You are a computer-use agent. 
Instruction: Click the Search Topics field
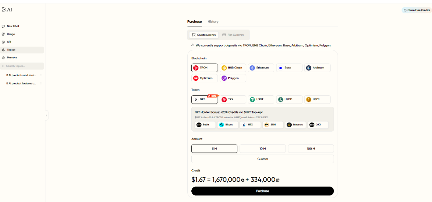tap(22, 66)
